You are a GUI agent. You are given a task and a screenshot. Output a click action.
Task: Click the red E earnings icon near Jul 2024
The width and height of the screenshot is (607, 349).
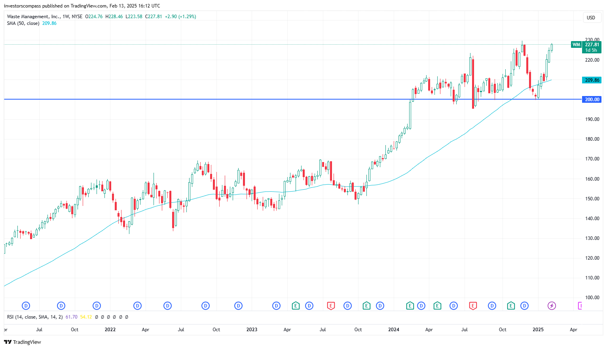tap(473, 306)
